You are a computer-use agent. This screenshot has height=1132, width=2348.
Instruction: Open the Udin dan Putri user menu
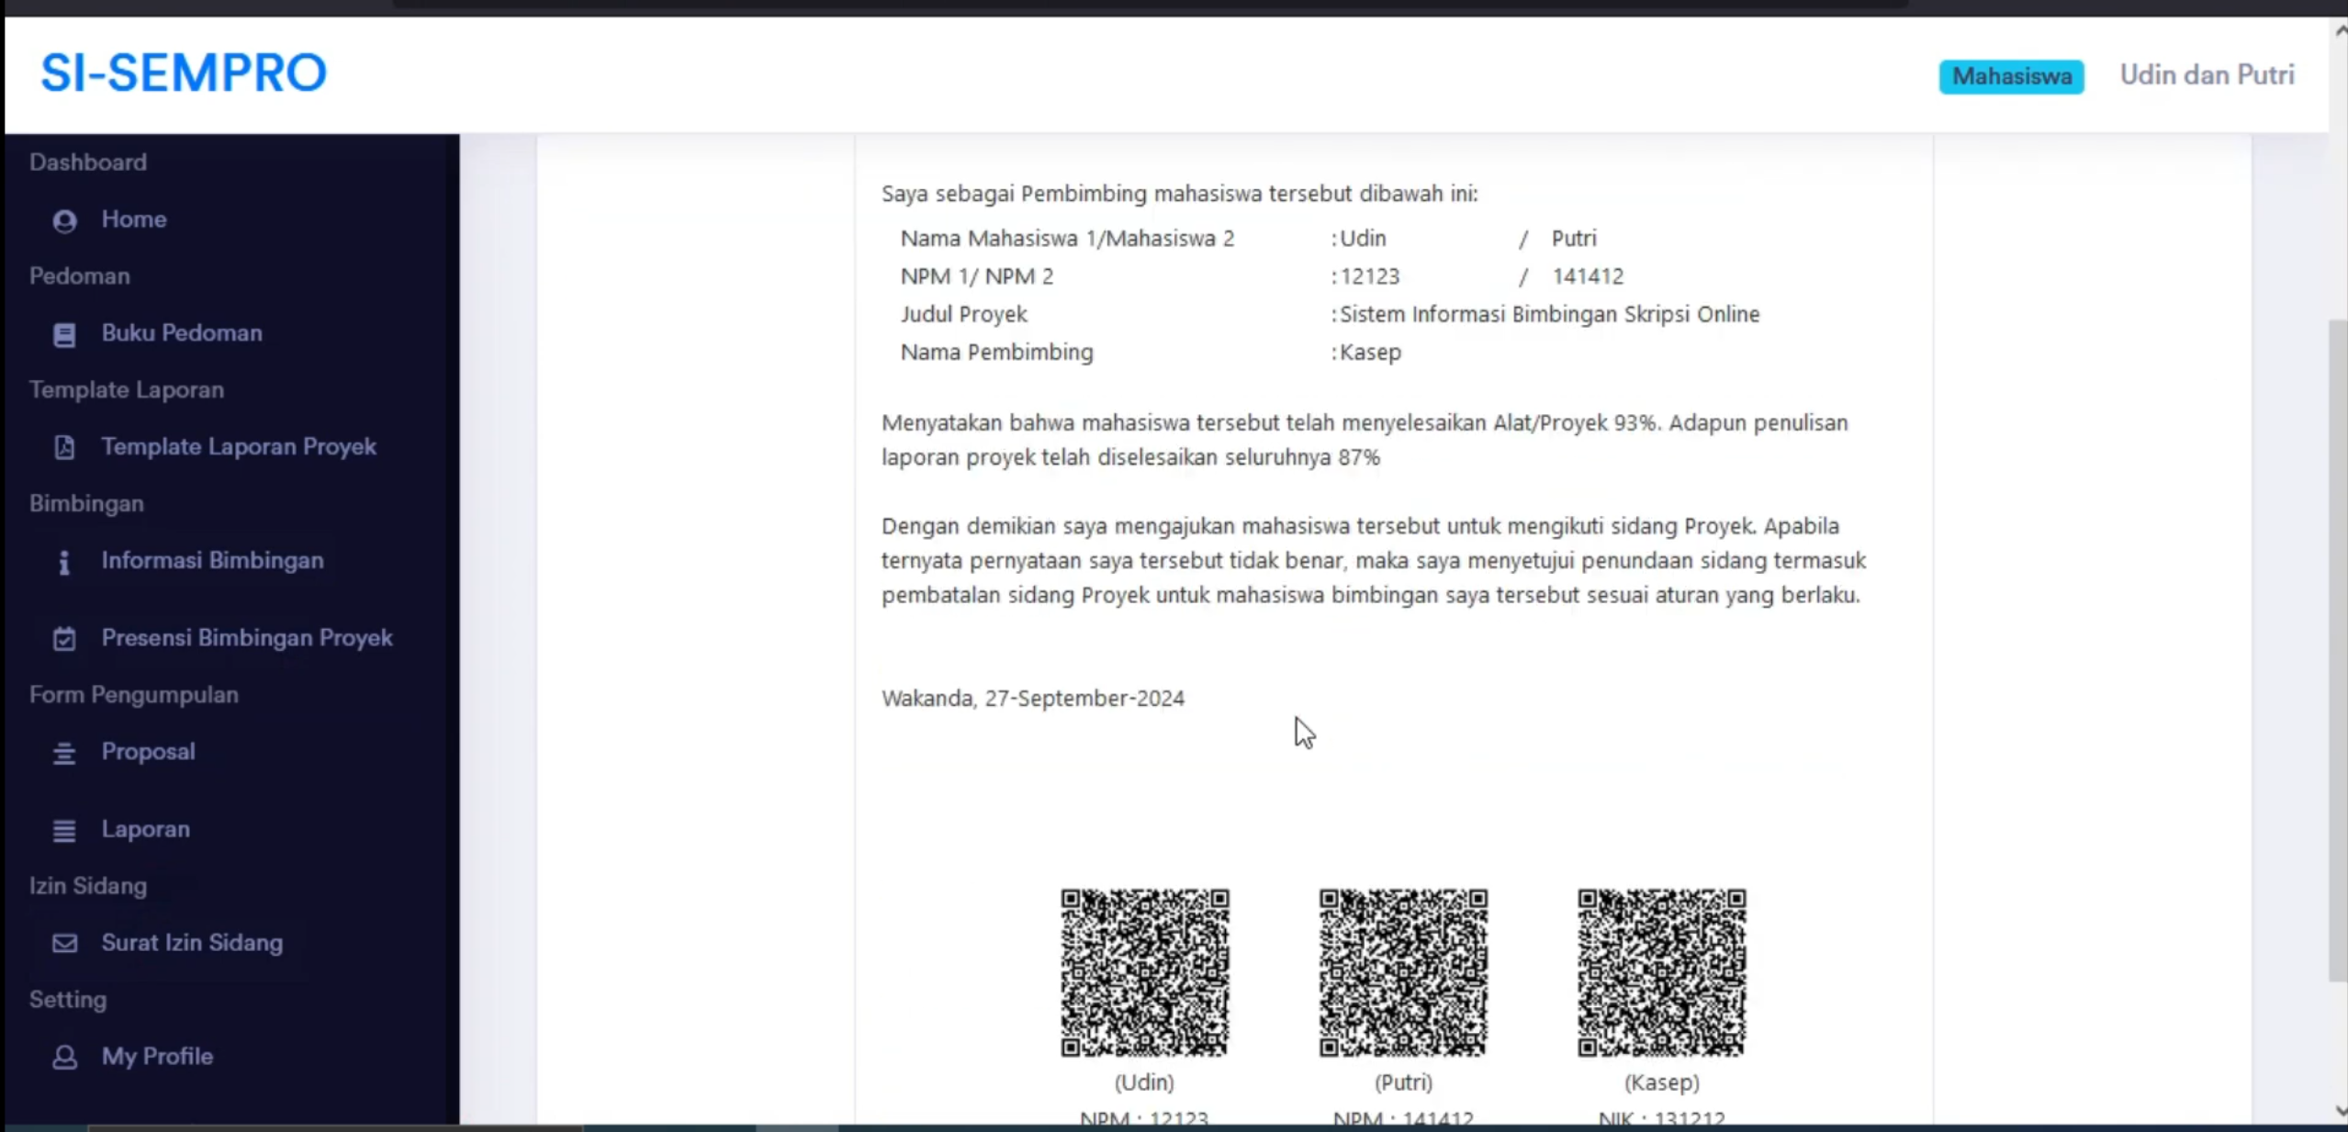coord(2207,75)
